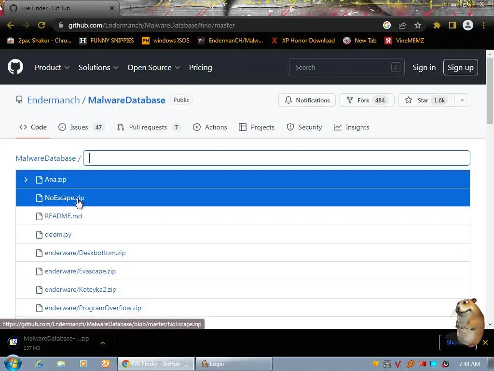Bookmark this page with star icon
494x371 pixels.
tap(418, 25)
